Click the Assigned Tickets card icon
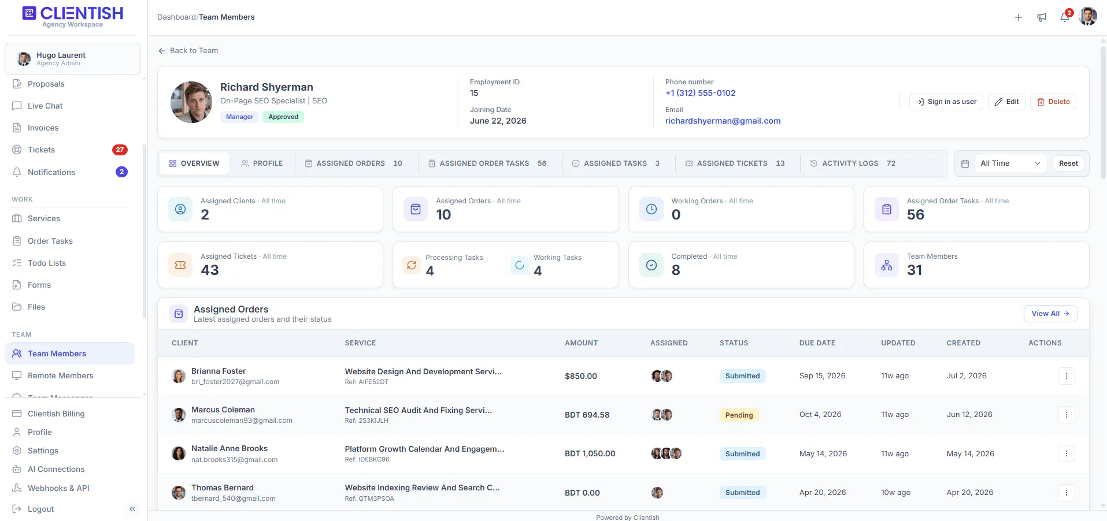 180,265
